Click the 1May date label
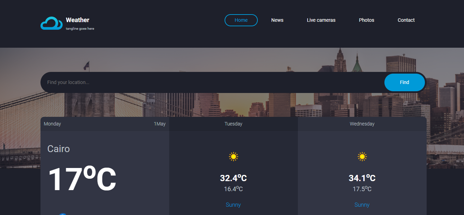464x215 pixels. click(160, 124)
